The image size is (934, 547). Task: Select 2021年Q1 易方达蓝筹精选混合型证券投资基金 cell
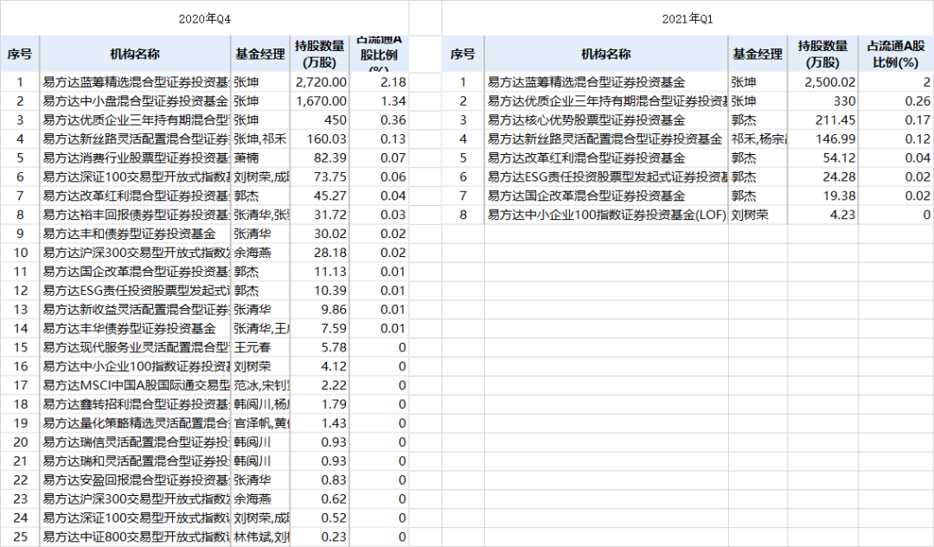(606, 82)
